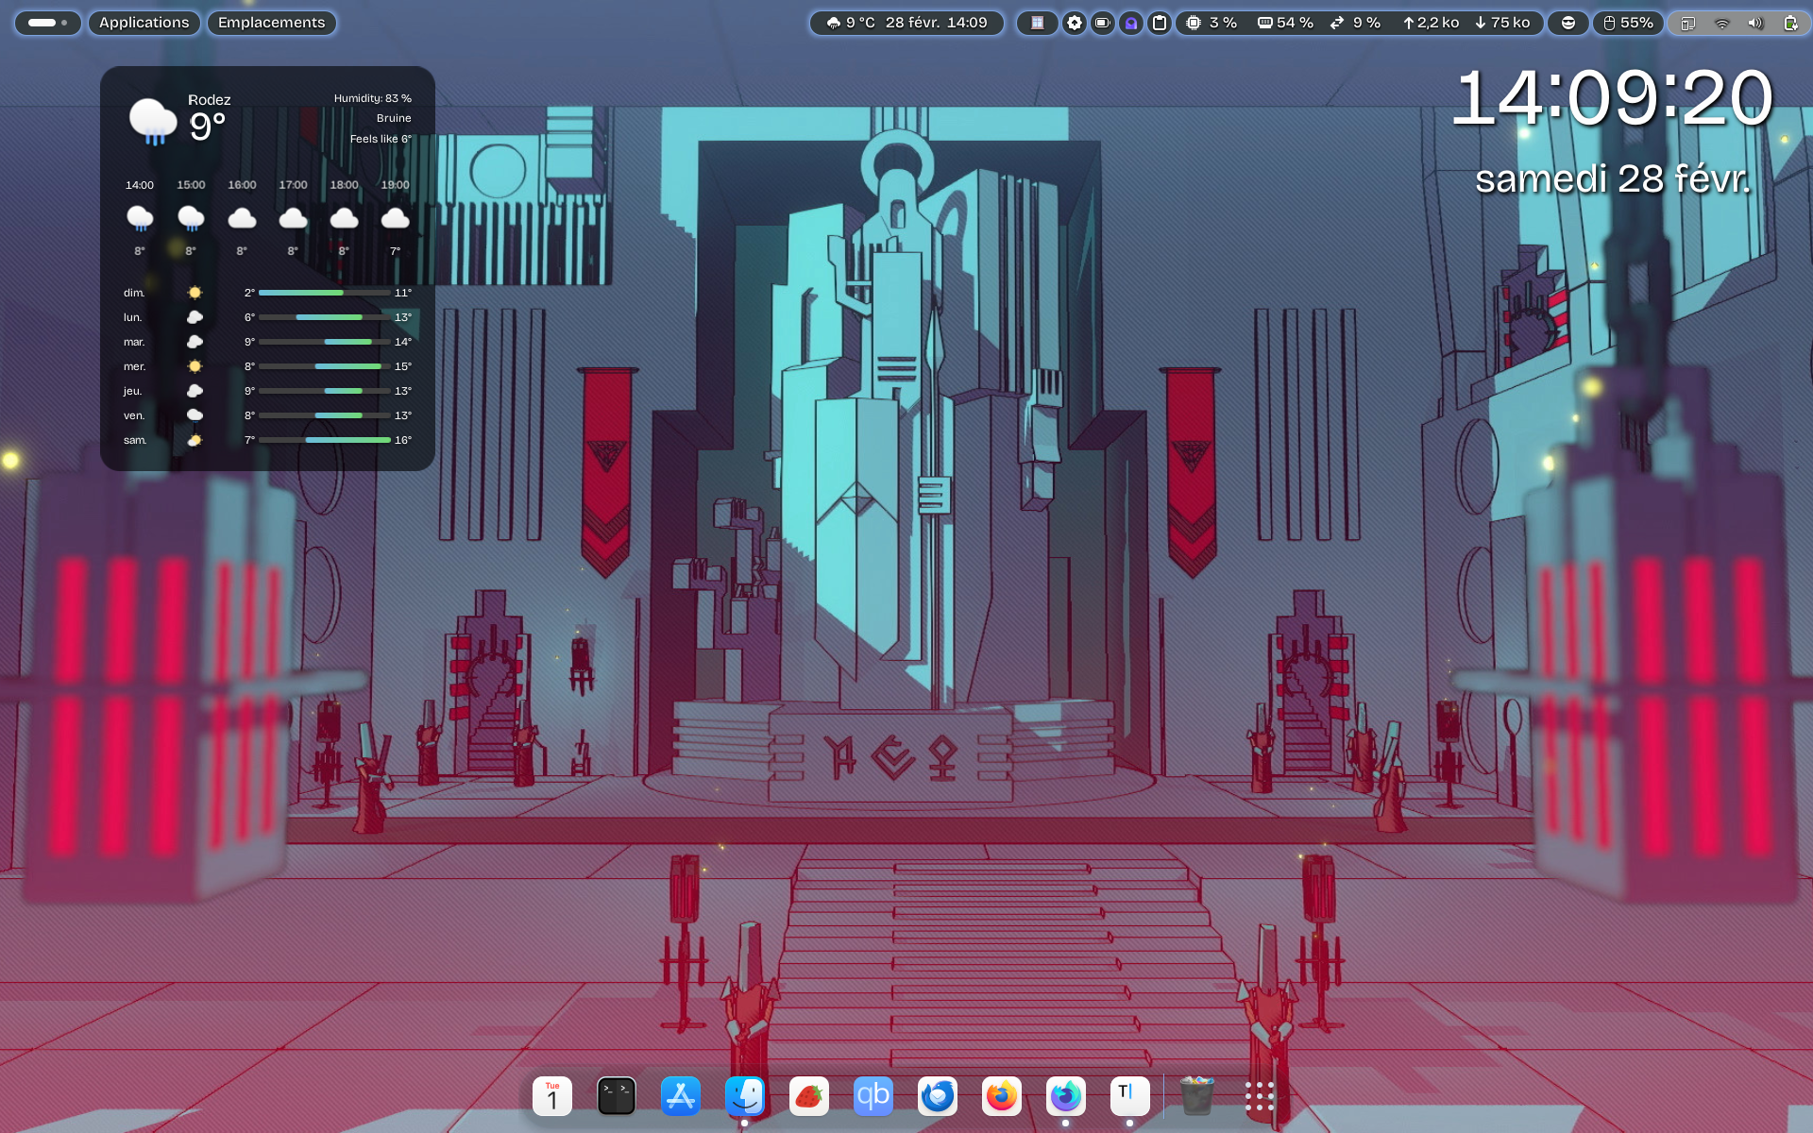This screenshot has height=1133, width=1813.
Task: Launch Firefox from the dock
Action: click(1001, 1096)
